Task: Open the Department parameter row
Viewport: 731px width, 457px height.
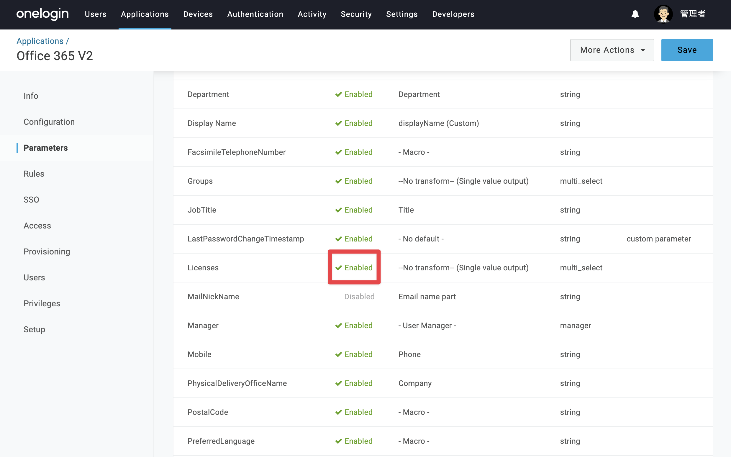Action: [x=443, y=94]
